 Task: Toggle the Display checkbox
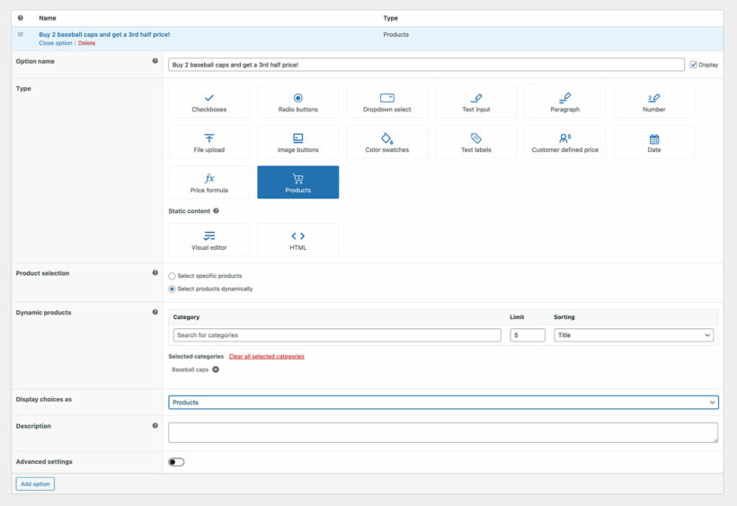(x=693, y=65)
